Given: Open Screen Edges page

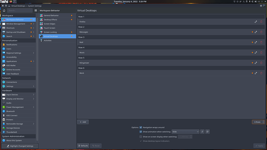Looking at the screenshot, I should [x=57, y=24].
